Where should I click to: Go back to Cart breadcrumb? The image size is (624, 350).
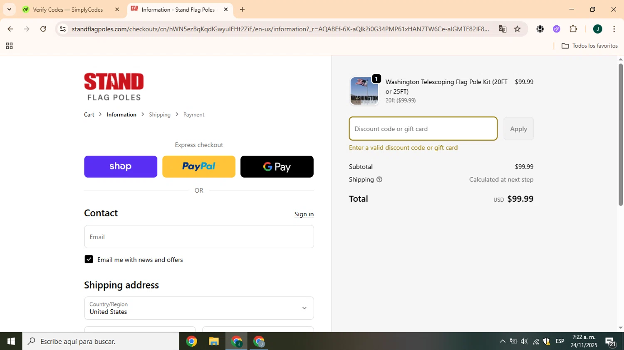[89, 115]
